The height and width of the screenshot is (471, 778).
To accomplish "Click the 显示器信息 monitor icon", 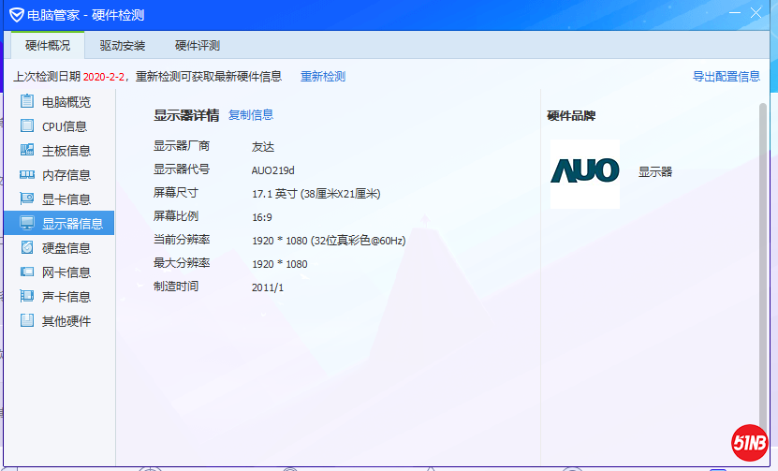I will pos(27,223).
